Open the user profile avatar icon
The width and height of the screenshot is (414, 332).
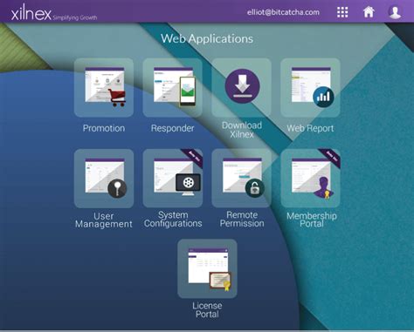[x=395, y=12]
